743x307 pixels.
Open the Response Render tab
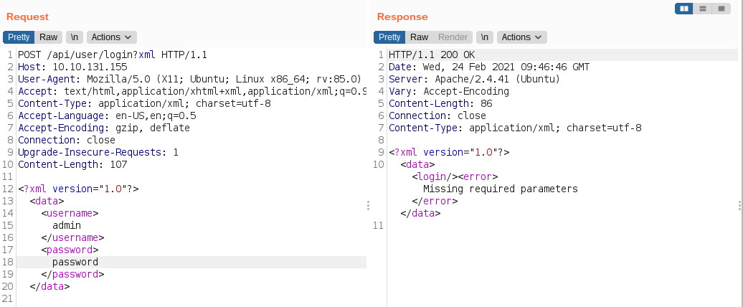point(453,37)
